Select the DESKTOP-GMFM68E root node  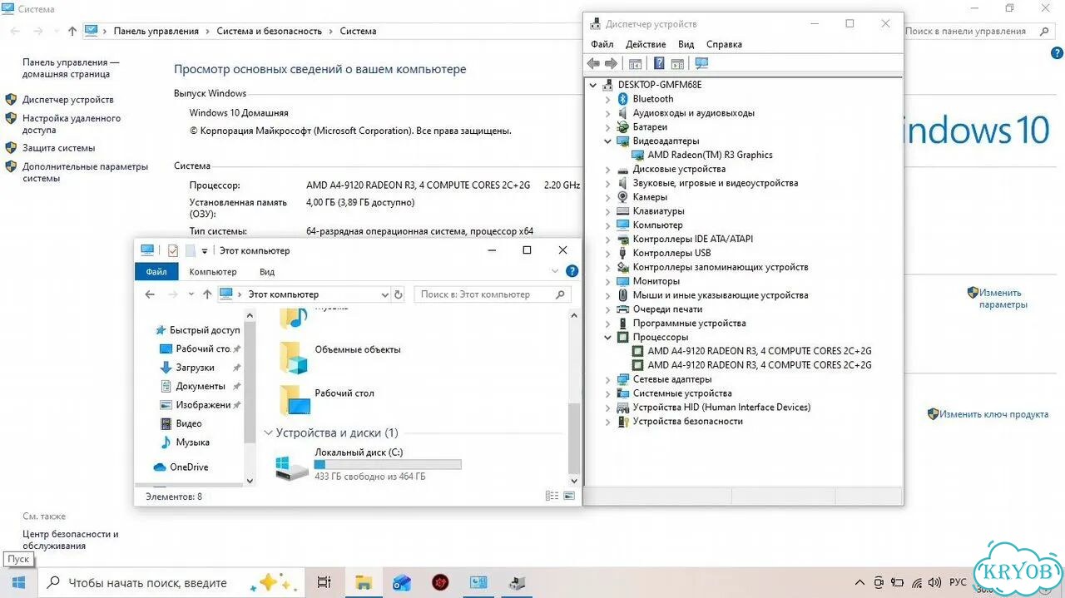coord(660,85)
